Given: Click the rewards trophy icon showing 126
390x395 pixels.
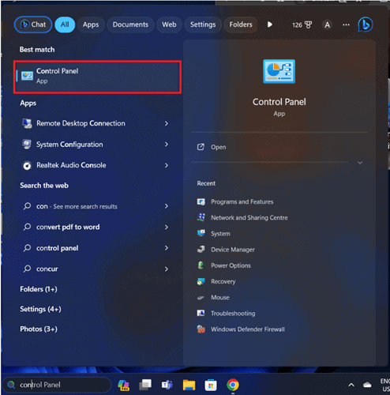Looking at the screenshot, I should click(x=302, y=24).
